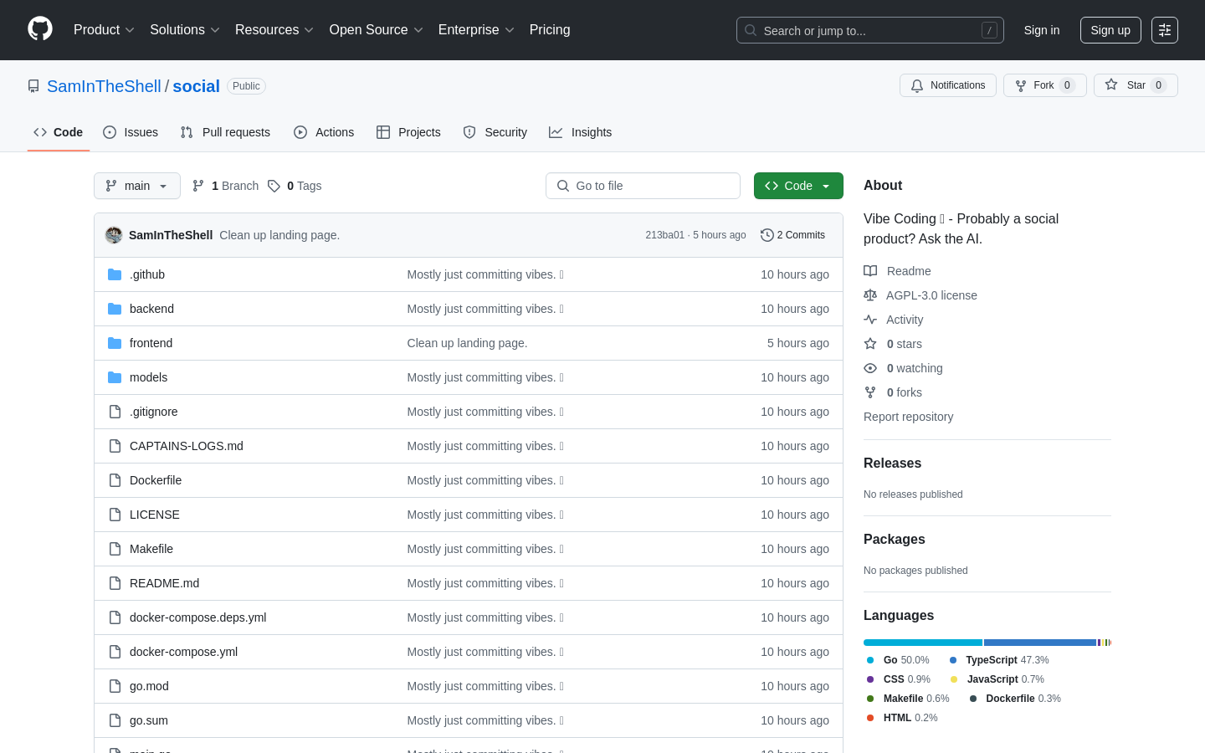Viewport: 1205px width, 753px height.
Task: Open the .github folder icon
Action: [115, 274]
